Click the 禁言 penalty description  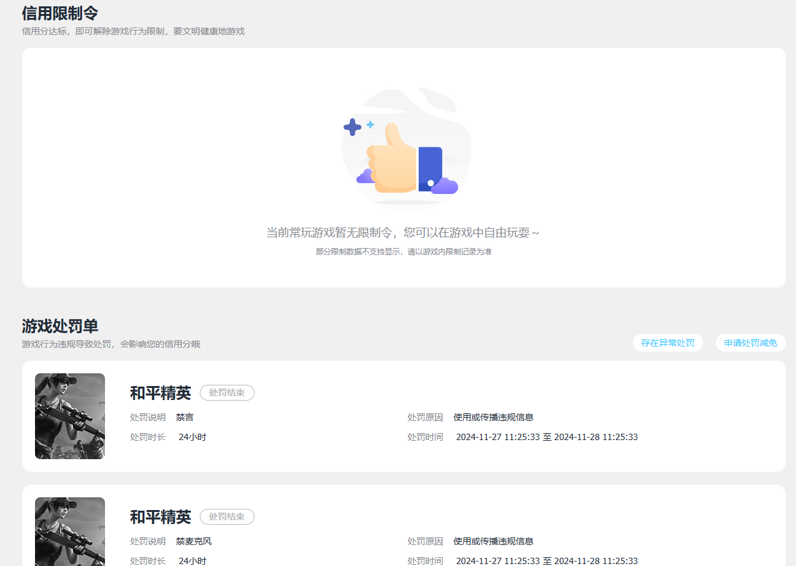(185, 417)
